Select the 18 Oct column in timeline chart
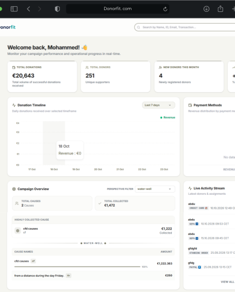 [x=54, y=143]
